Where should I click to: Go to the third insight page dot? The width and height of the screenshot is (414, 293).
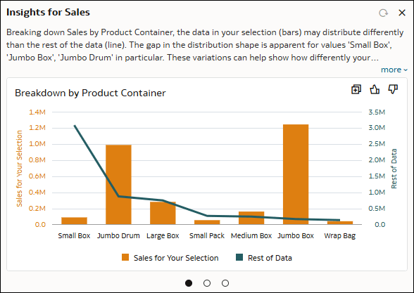tap(225, 283)
